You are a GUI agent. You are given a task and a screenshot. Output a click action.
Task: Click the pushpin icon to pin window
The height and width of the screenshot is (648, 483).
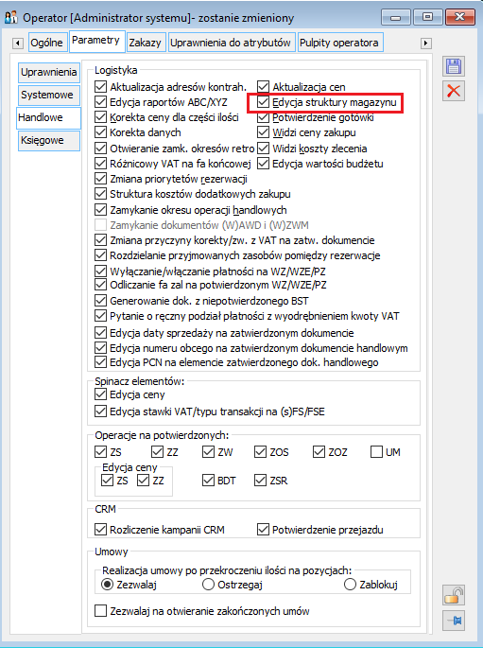454,621
